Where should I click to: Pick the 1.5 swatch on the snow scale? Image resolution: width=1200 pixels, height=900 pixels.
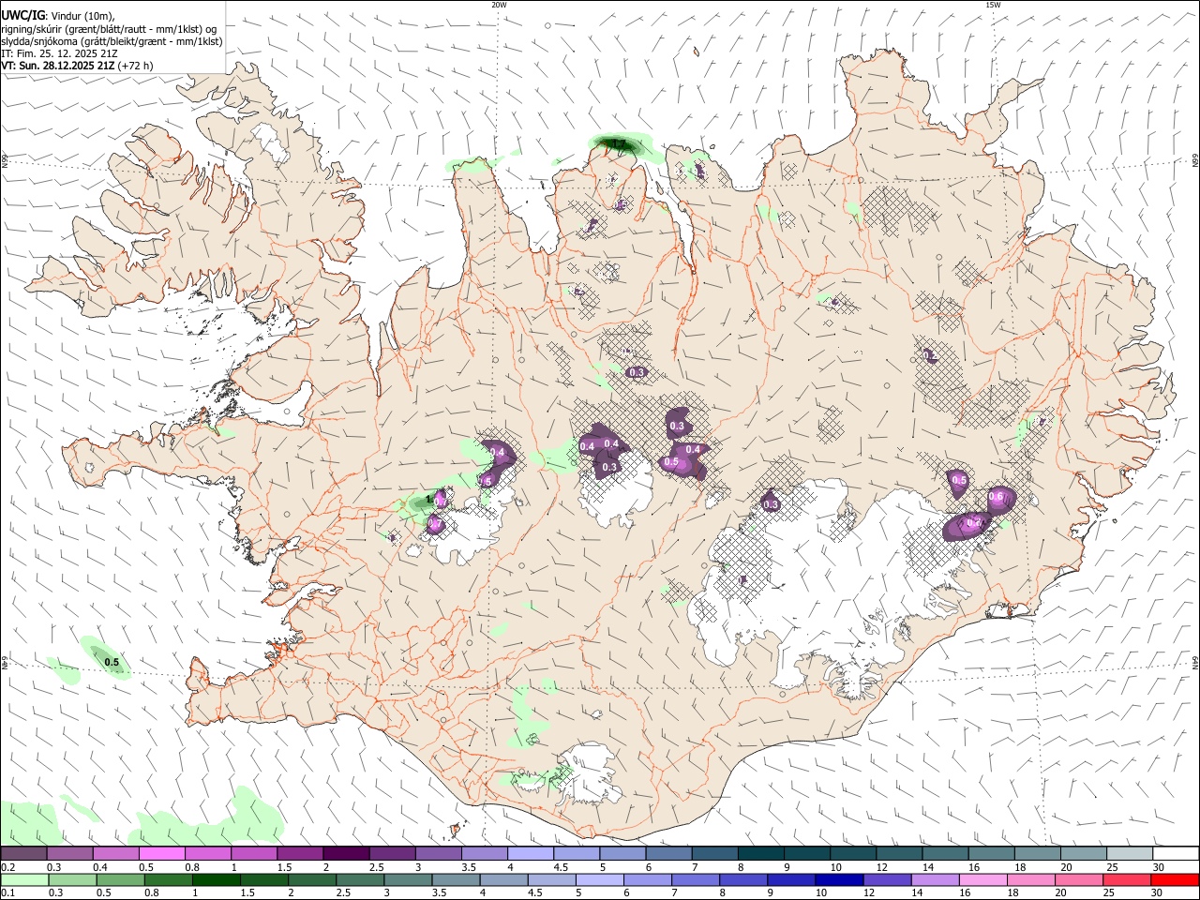(x=300, y=853)
